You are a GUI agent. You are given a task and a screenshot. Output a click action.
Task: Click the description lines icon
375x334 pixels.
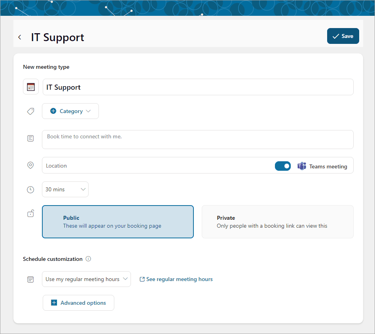click(x=30, y=138)
